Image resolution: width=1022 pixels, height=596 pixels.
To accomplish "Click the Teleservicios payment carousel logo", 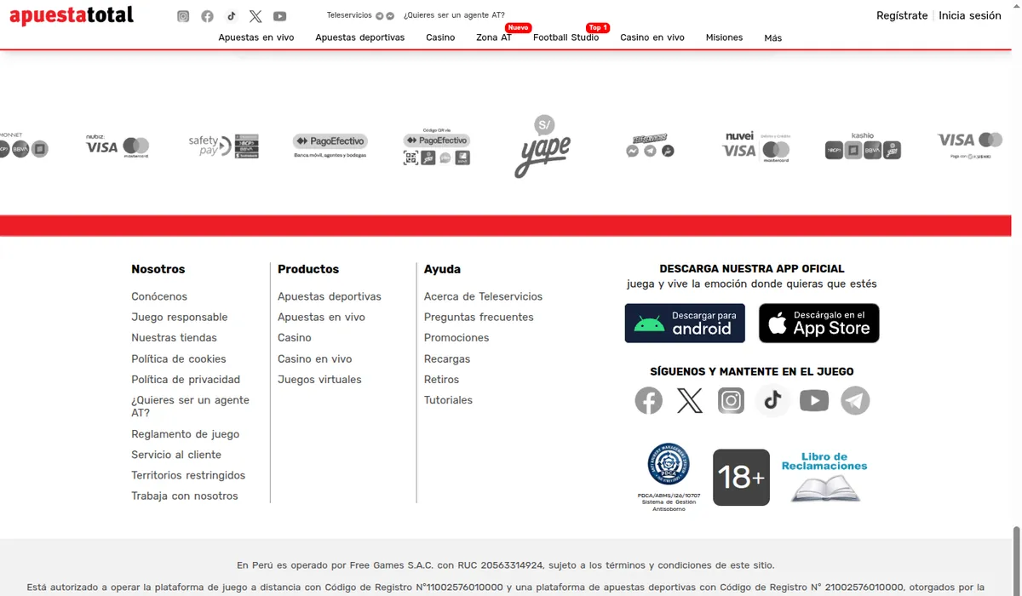I will pos(650,146).
